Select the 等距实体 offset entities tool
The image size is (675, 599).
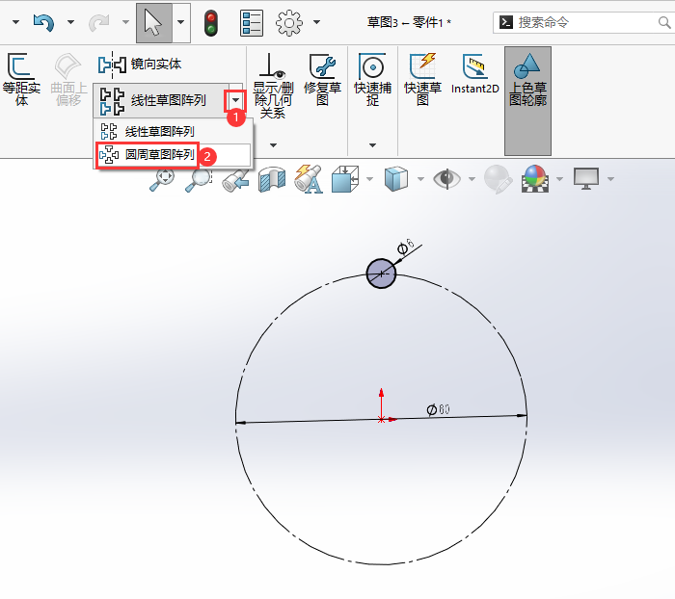(x=21, y=79)
